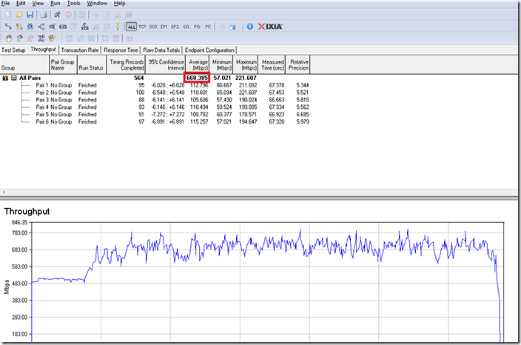Toggle the ALL protocol filter button
This screenshot has height=345, width=521.
(x=131, y=27)
